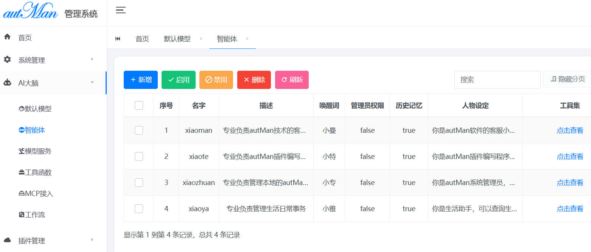Image resolution: width=591 pixels, height=252 pixels.
Task: Toggle the select-all header checkbox
Action: [139, 106]
